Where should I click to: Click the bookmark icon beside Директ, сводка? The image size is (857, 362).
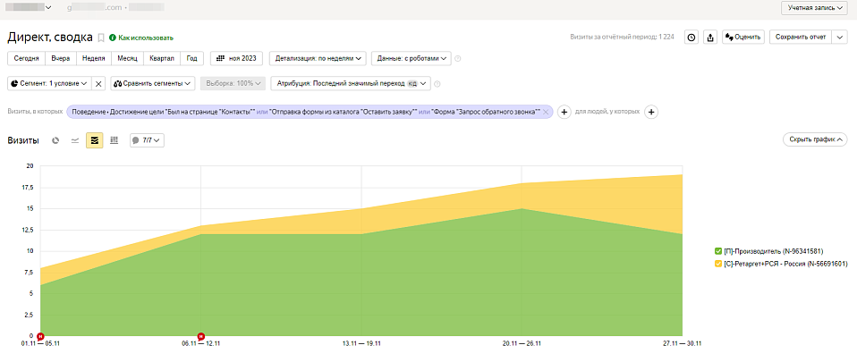(100, 38)
